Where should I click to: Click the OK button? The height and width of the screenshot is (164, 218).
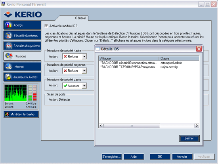tap(160, 156)
